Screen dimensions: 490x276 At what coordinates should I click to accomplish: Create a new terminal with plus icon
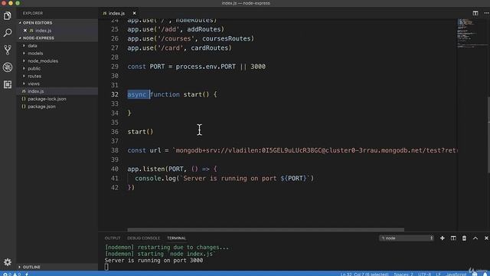point(443,238)
